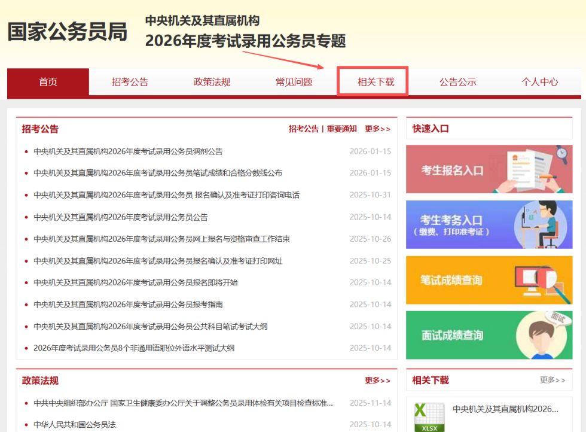Open the 中华人民共和国公务员法 policy link
The width and height of the screenshot is (586, 432).
tap(75, 425)
